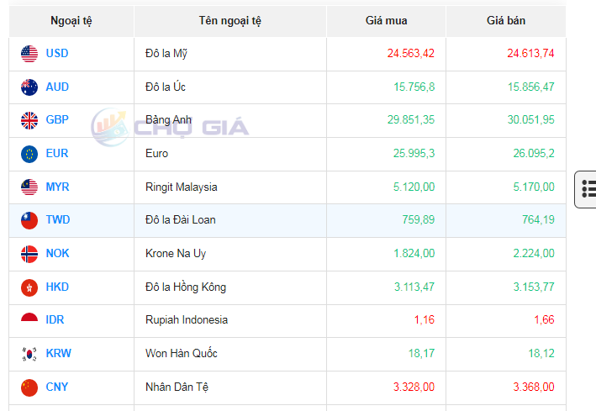596x411 pixels.
Task: Click USD buy price 24.563,42
Action: coord(411,53)
